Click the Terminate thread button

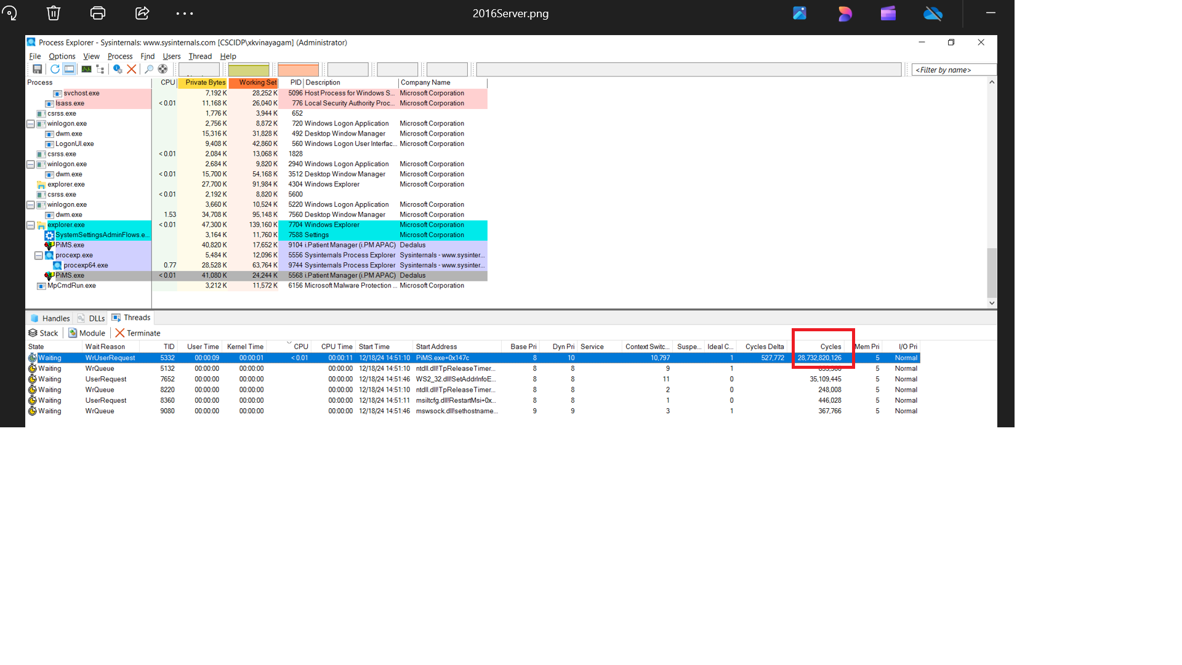tap(137, 333)
